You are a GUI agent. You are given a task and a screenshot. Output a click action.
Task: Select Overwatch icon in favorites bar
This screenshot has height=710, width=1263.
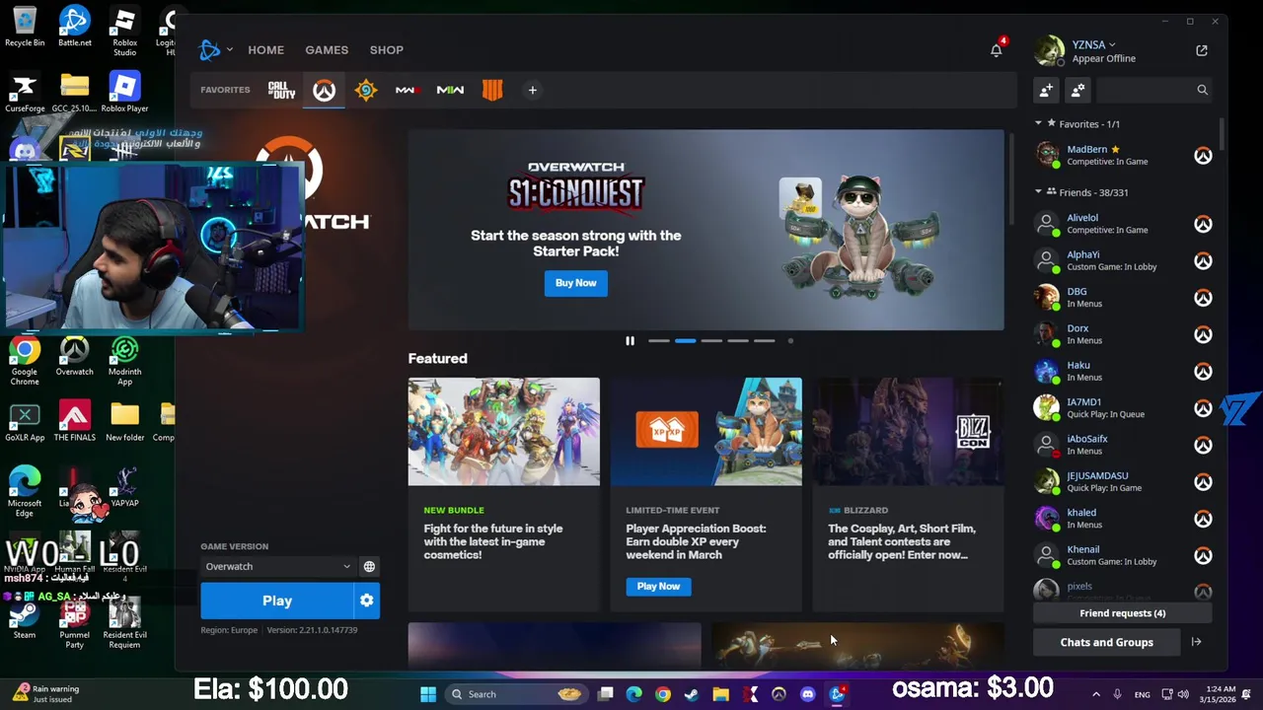click(324, 90)
